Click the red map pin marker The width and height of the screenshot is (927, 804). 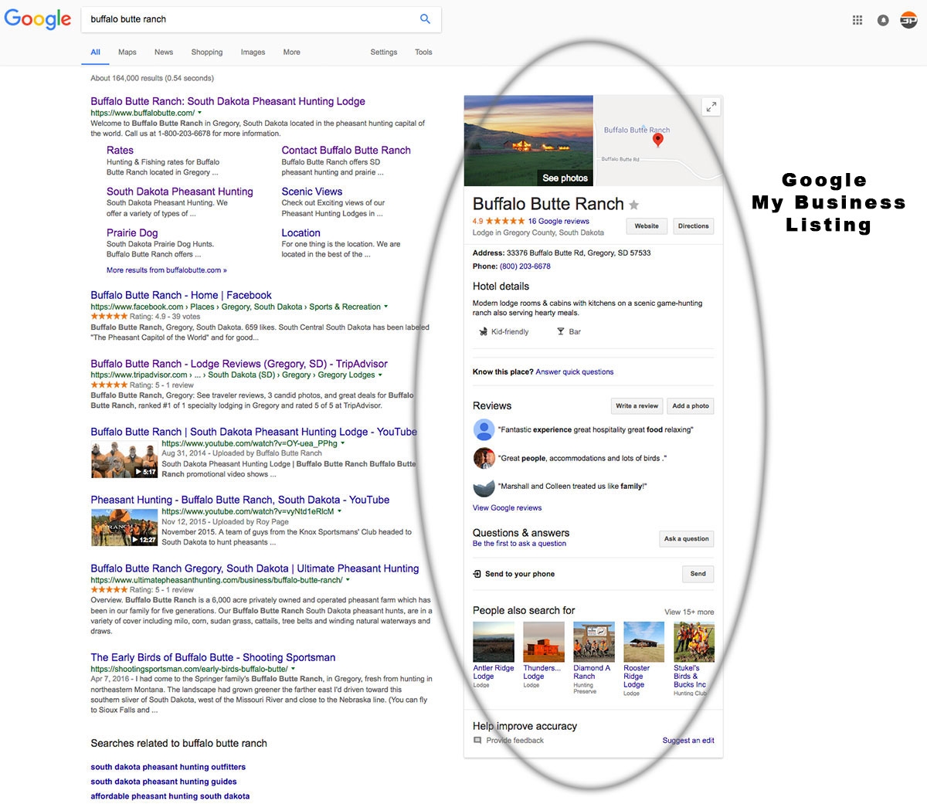658,140
